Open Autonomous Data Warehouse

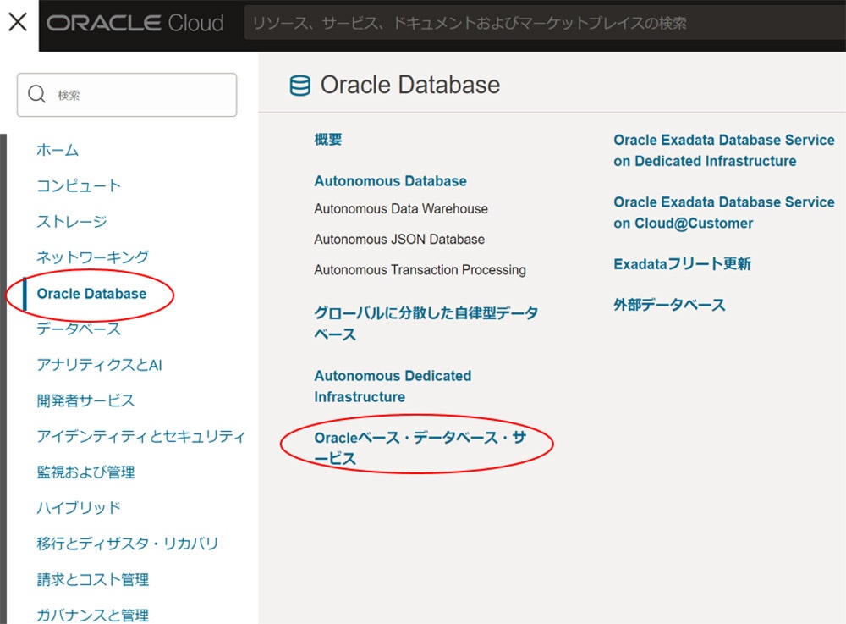[x=401, y=208]
